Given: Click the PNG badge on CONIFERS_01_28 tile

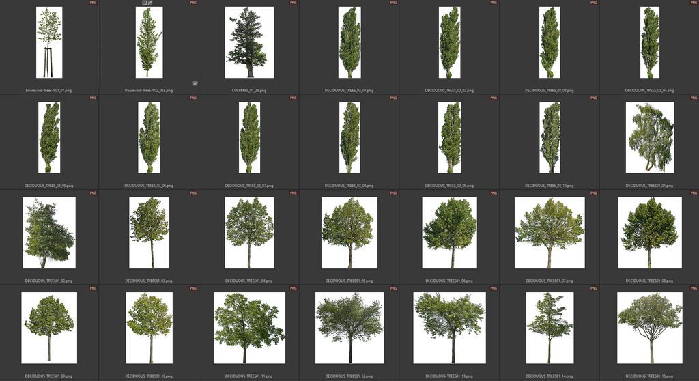Looking at the screenshot, I should coord(293,3).
